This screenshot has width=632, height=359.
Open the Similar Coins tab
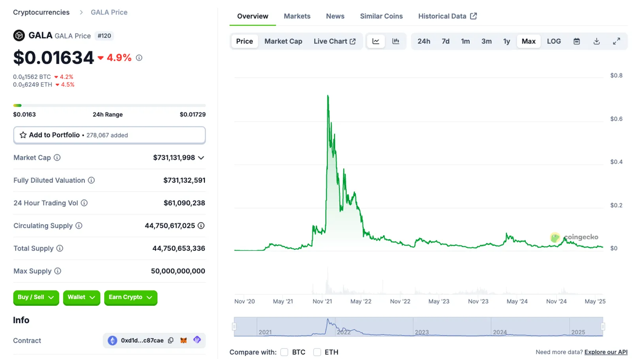(381, 16)
